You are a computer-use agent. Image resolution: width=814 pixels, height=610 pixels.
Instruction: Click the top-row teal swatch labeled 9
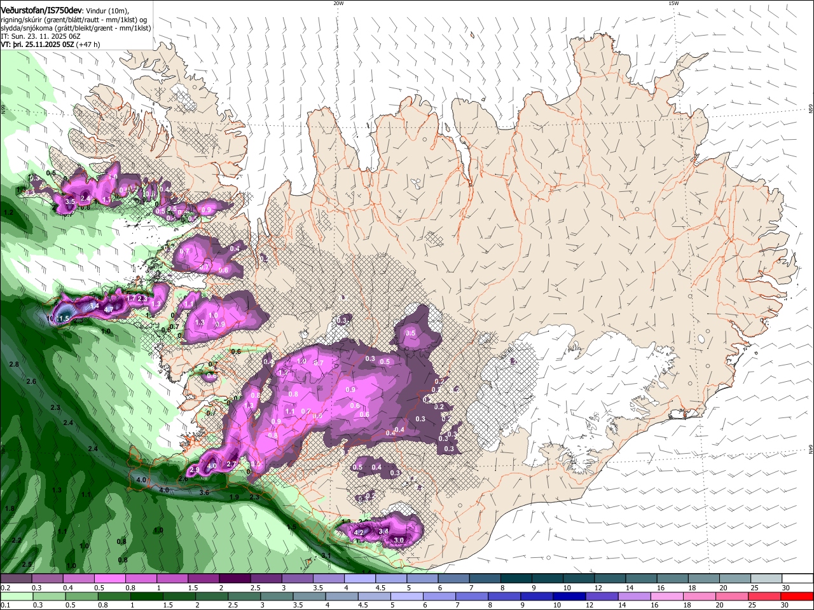(546, 579)
